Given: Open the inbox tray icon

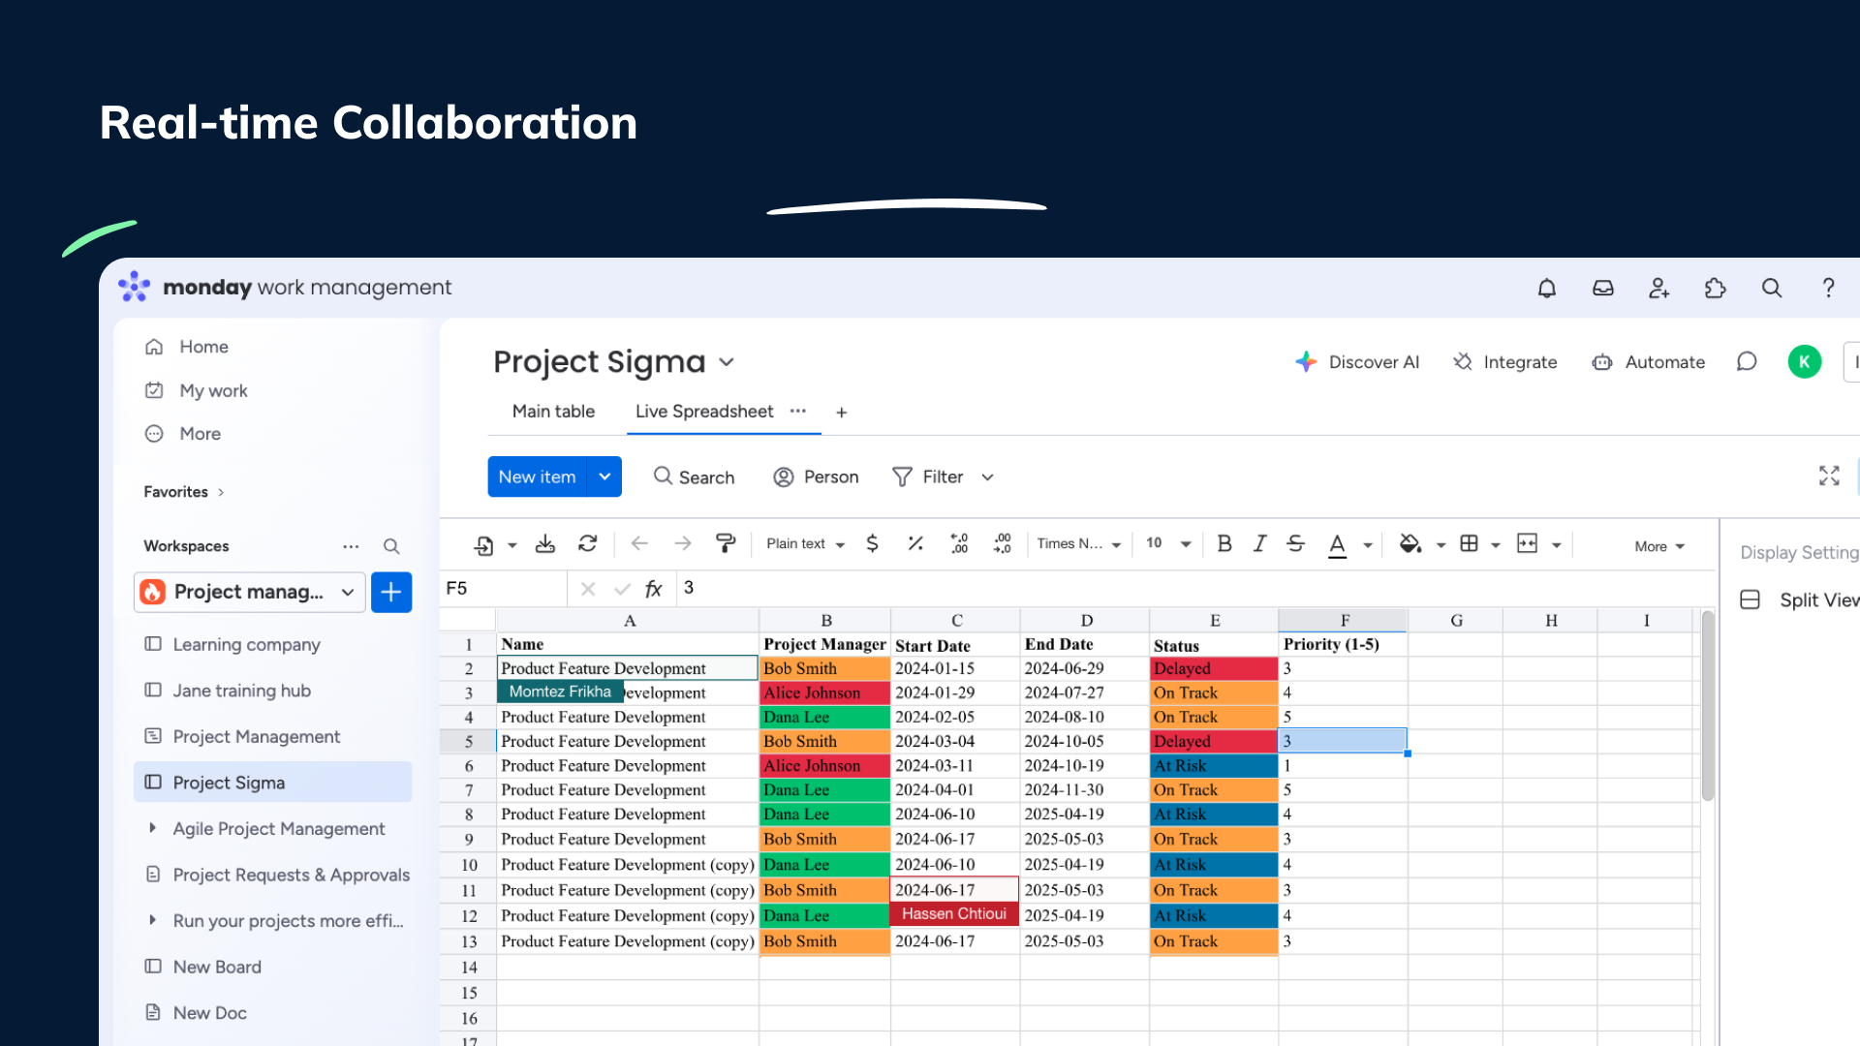Looking at the screenshot, I should 1603,288.
